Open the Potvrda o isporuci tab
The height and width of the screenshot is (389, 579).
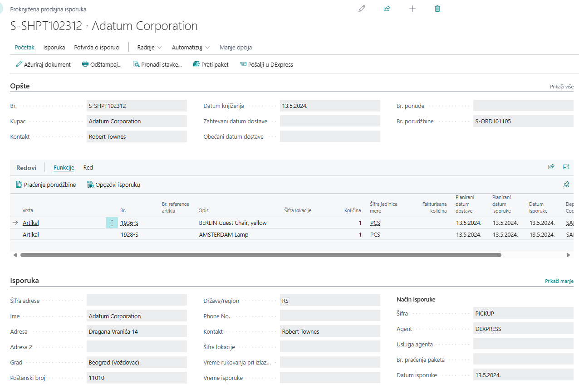tap(97, 47)
